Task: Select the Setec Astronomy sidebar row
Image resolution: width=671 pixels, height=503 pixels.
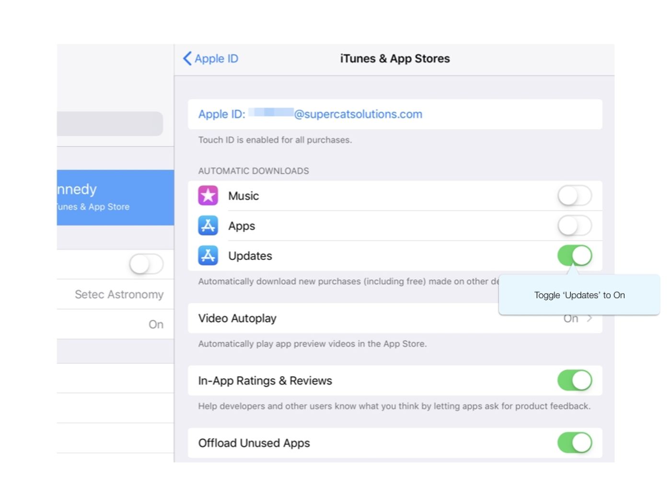Action: 115,294
